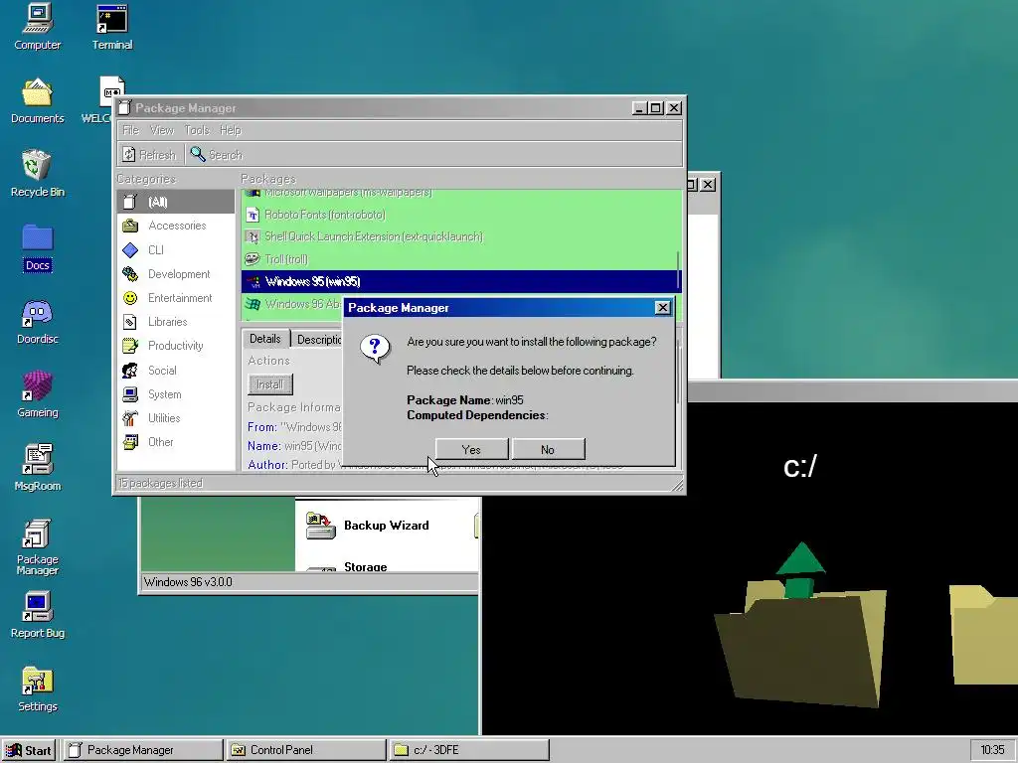Open the Terminal desktop icon
Image resolution: width=1018 pixels, height=763 pixels.
pyautogui.click(x=111, y=27)
